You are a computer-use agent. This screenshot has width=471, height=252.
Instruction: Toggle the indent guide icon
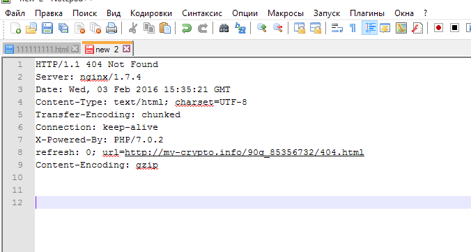369,28
